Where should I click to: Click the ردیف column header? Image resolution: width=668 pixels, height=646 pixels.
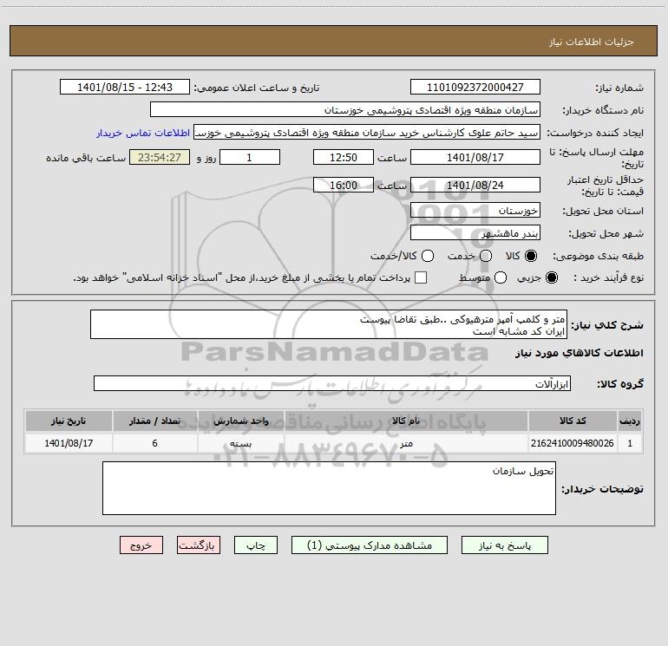tap(630, 421)
